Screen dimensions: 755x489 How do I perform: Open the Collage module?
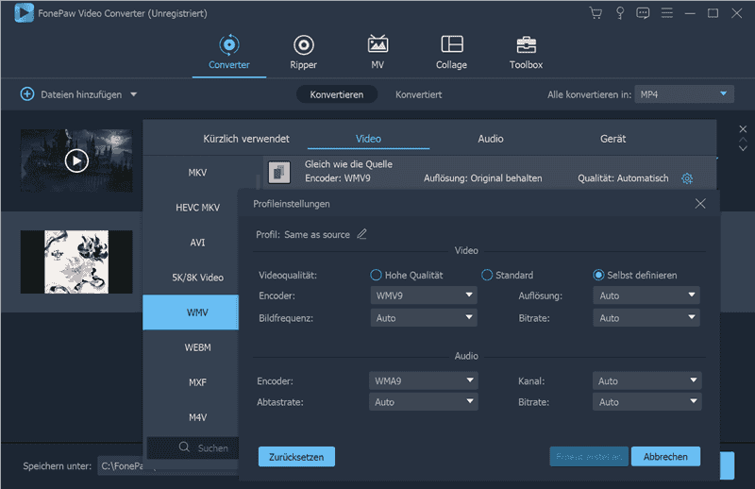tap(452, 53)
